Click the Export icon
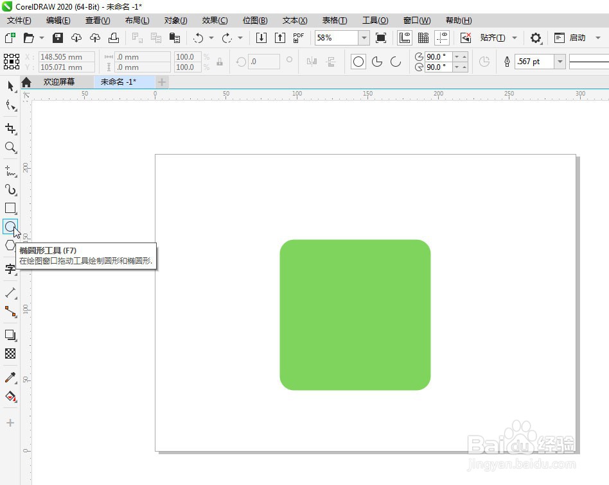 280,38
